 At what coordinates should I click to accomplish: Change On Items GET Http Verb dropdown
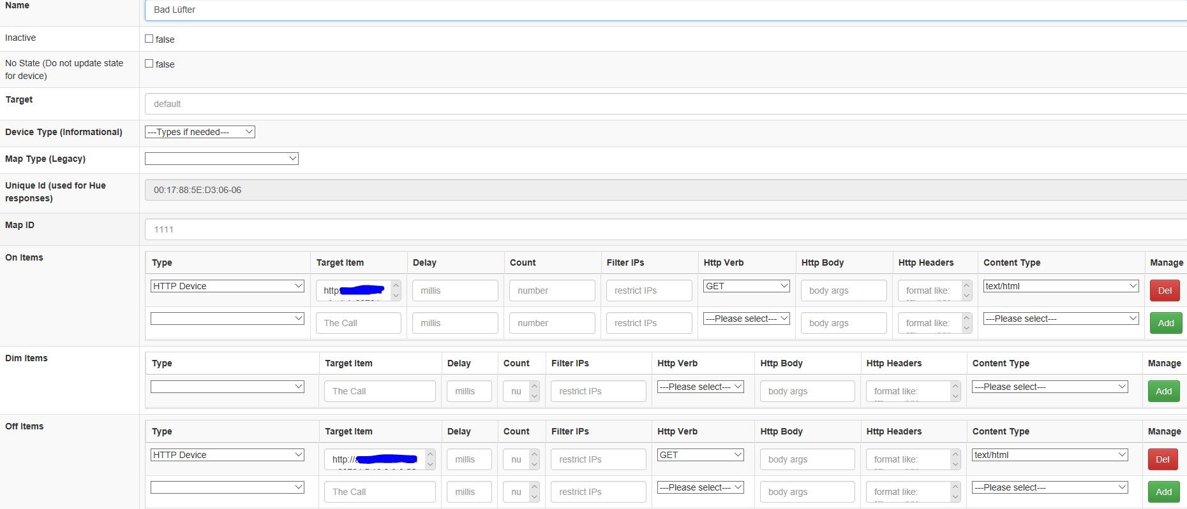click(x=746, y=286)
